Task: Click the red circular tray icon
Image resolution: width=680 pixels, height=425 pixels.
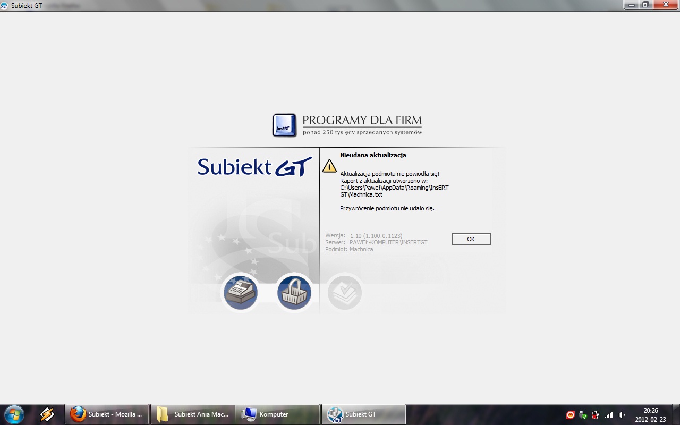Action: [x=571, y=415]
